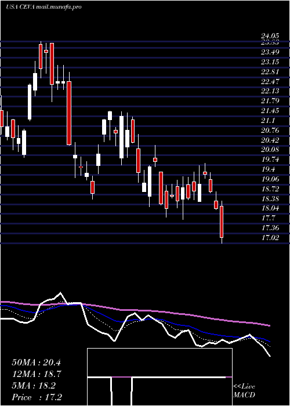Click the 17.36 price axis label
The height and width of the screenshot is (406, 290).
(270, 228)
